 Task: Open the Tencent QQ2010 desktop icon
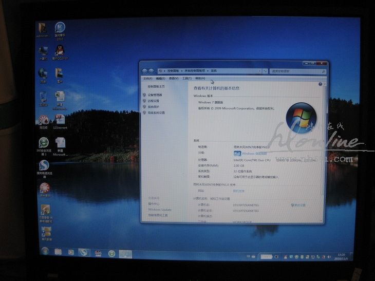[x=60, y=51]
